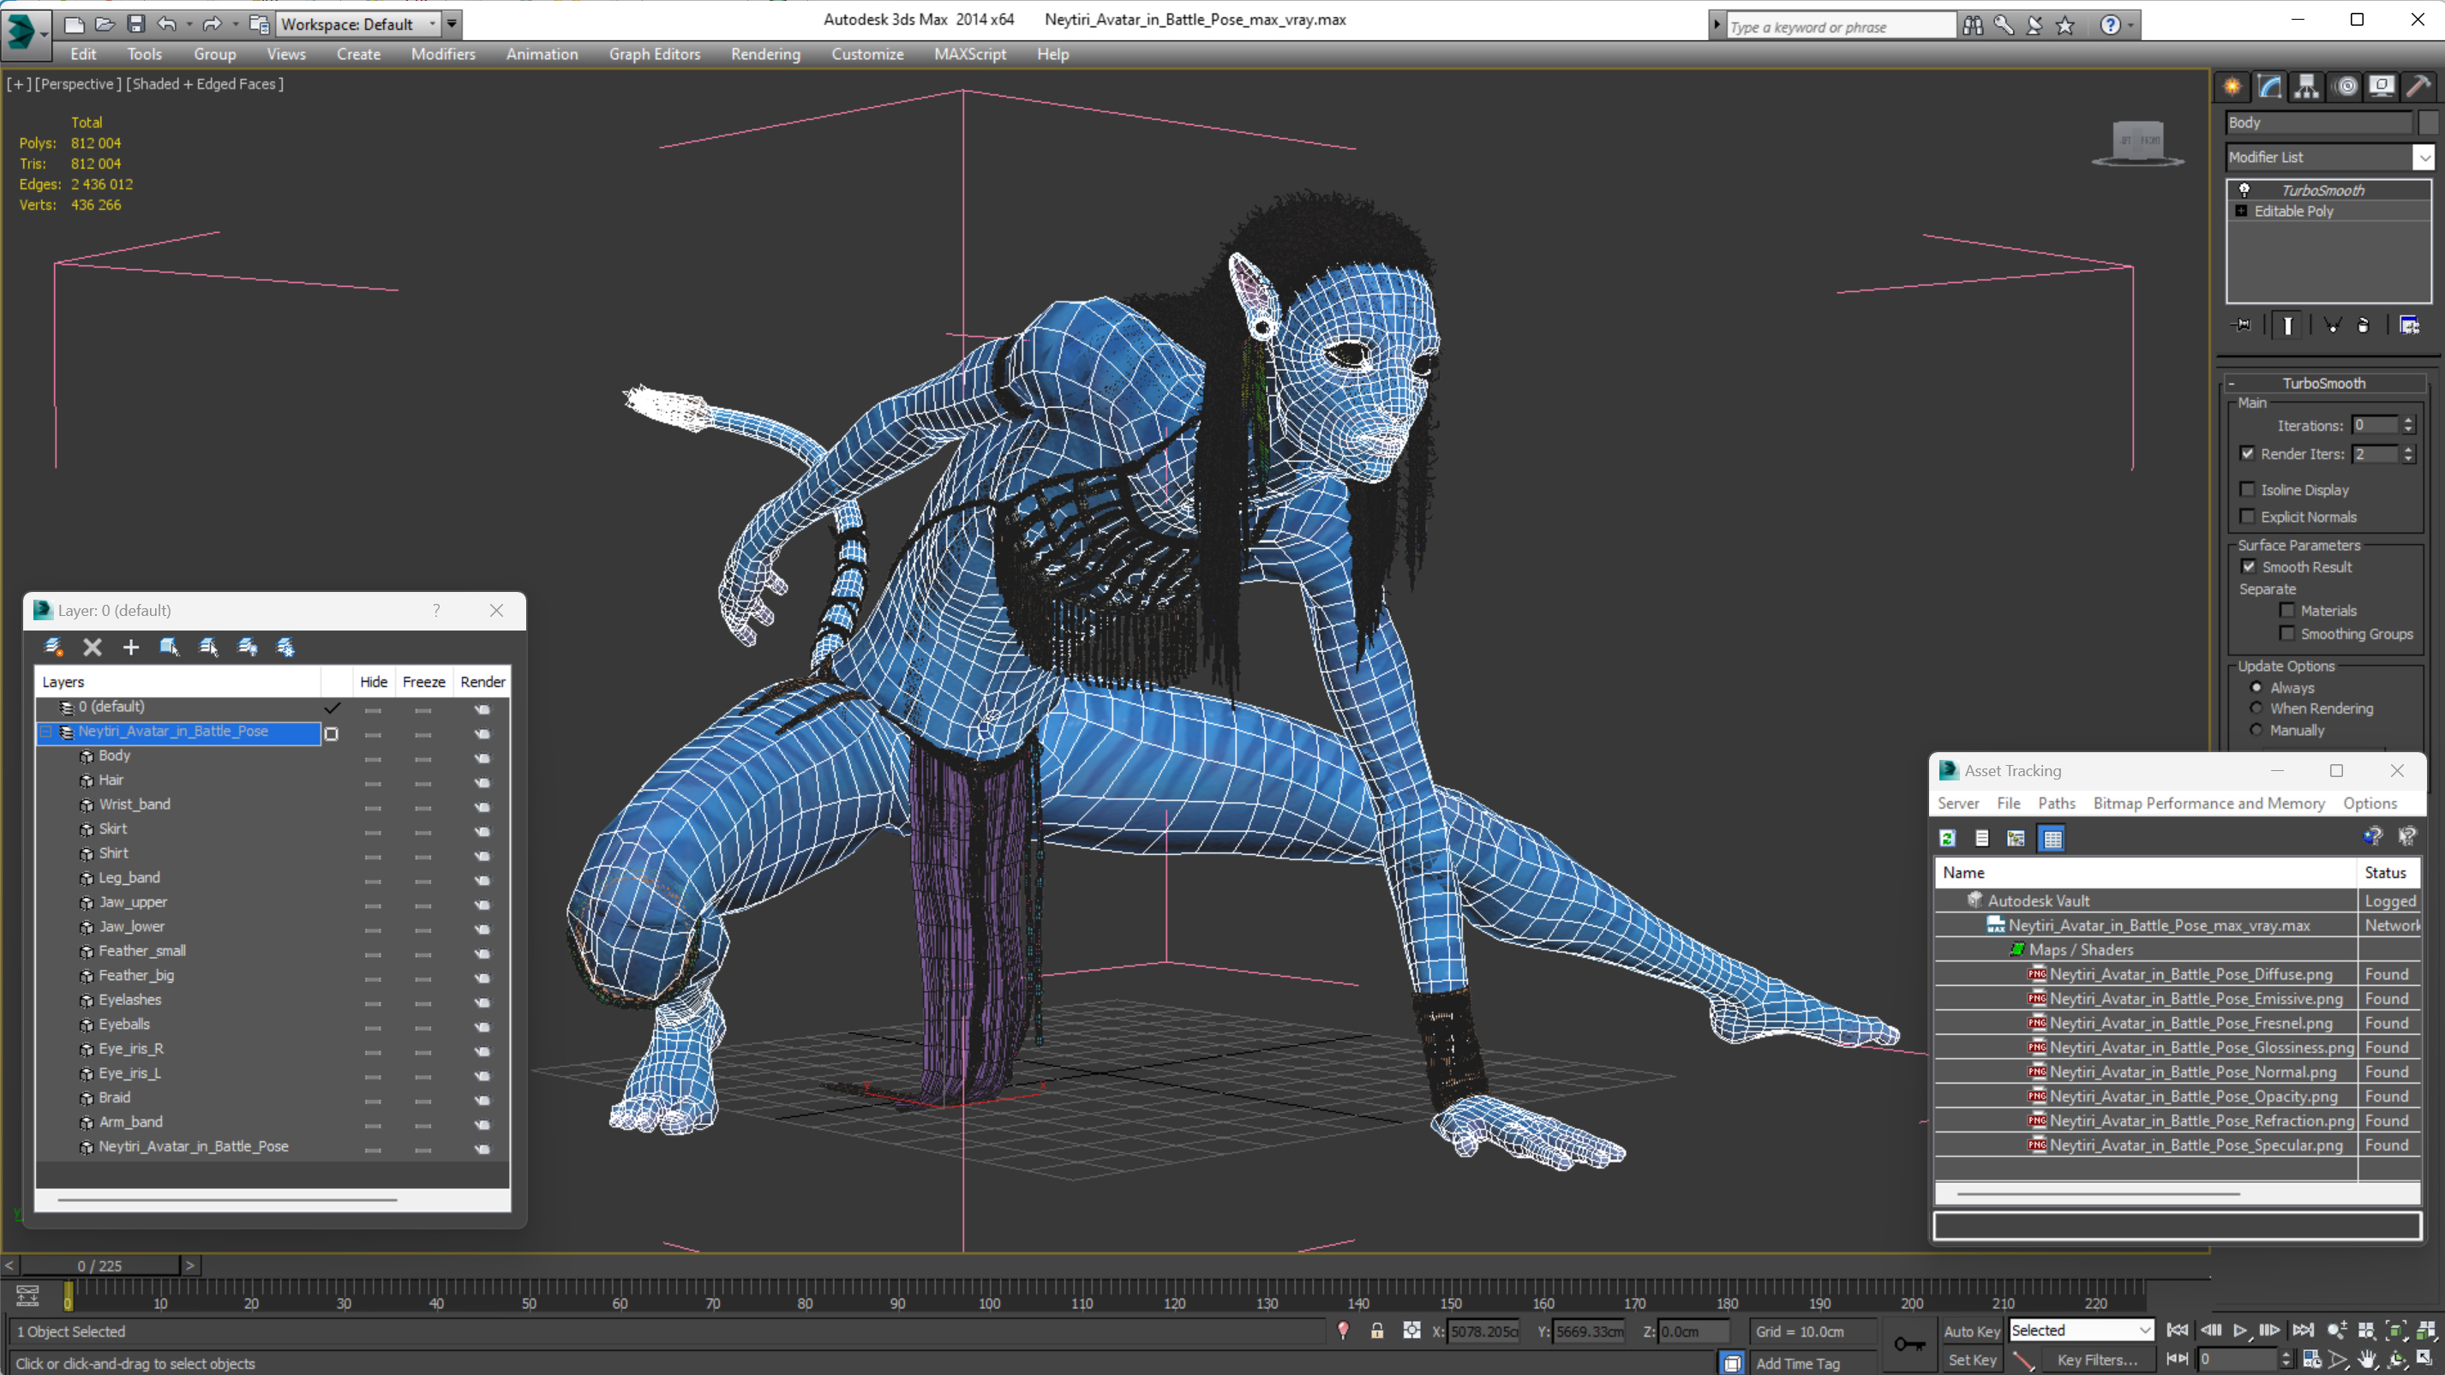2445x1375 pixels.
Task: Enable Isoline Display checkbox
Action: pyautogui.click(x=2248, y=490)
